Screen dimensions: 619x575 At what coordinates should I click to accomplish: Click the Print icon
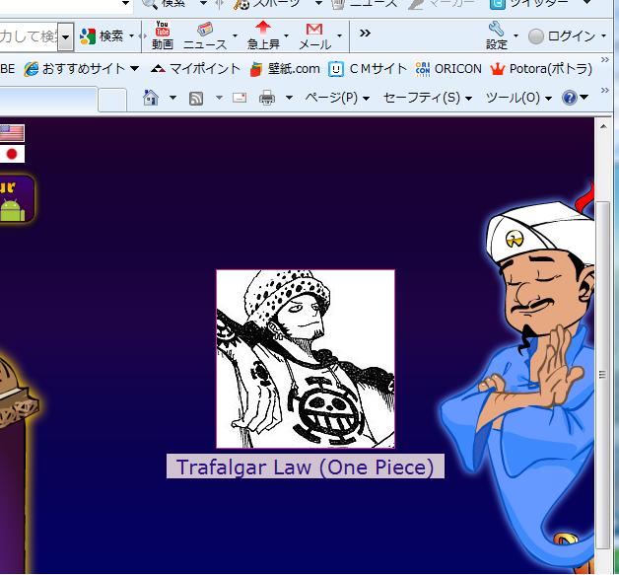point(267,98)
